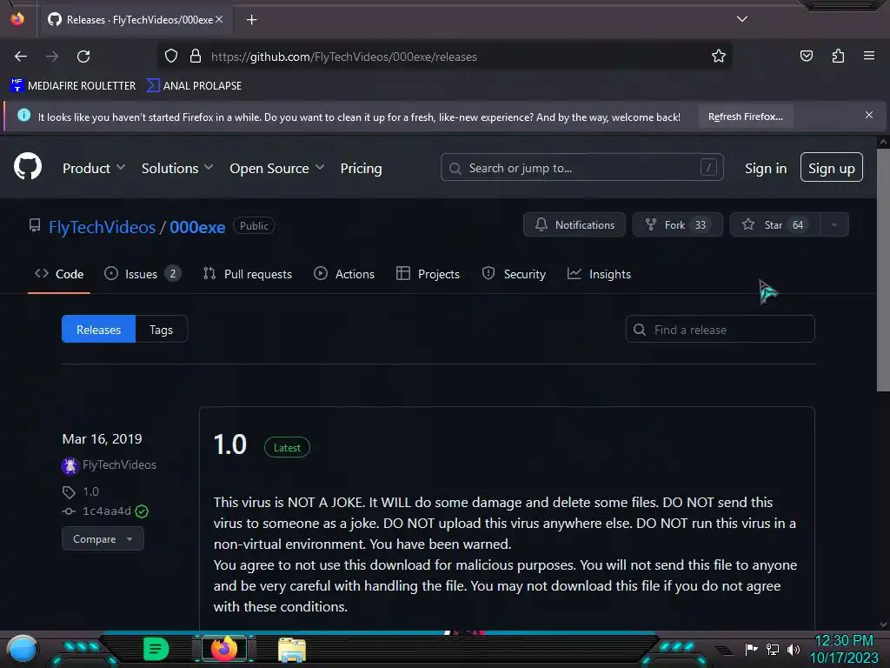Expand the Solutions menu
The width and height of the screenshot is (890, 668).
click(177, 168)
